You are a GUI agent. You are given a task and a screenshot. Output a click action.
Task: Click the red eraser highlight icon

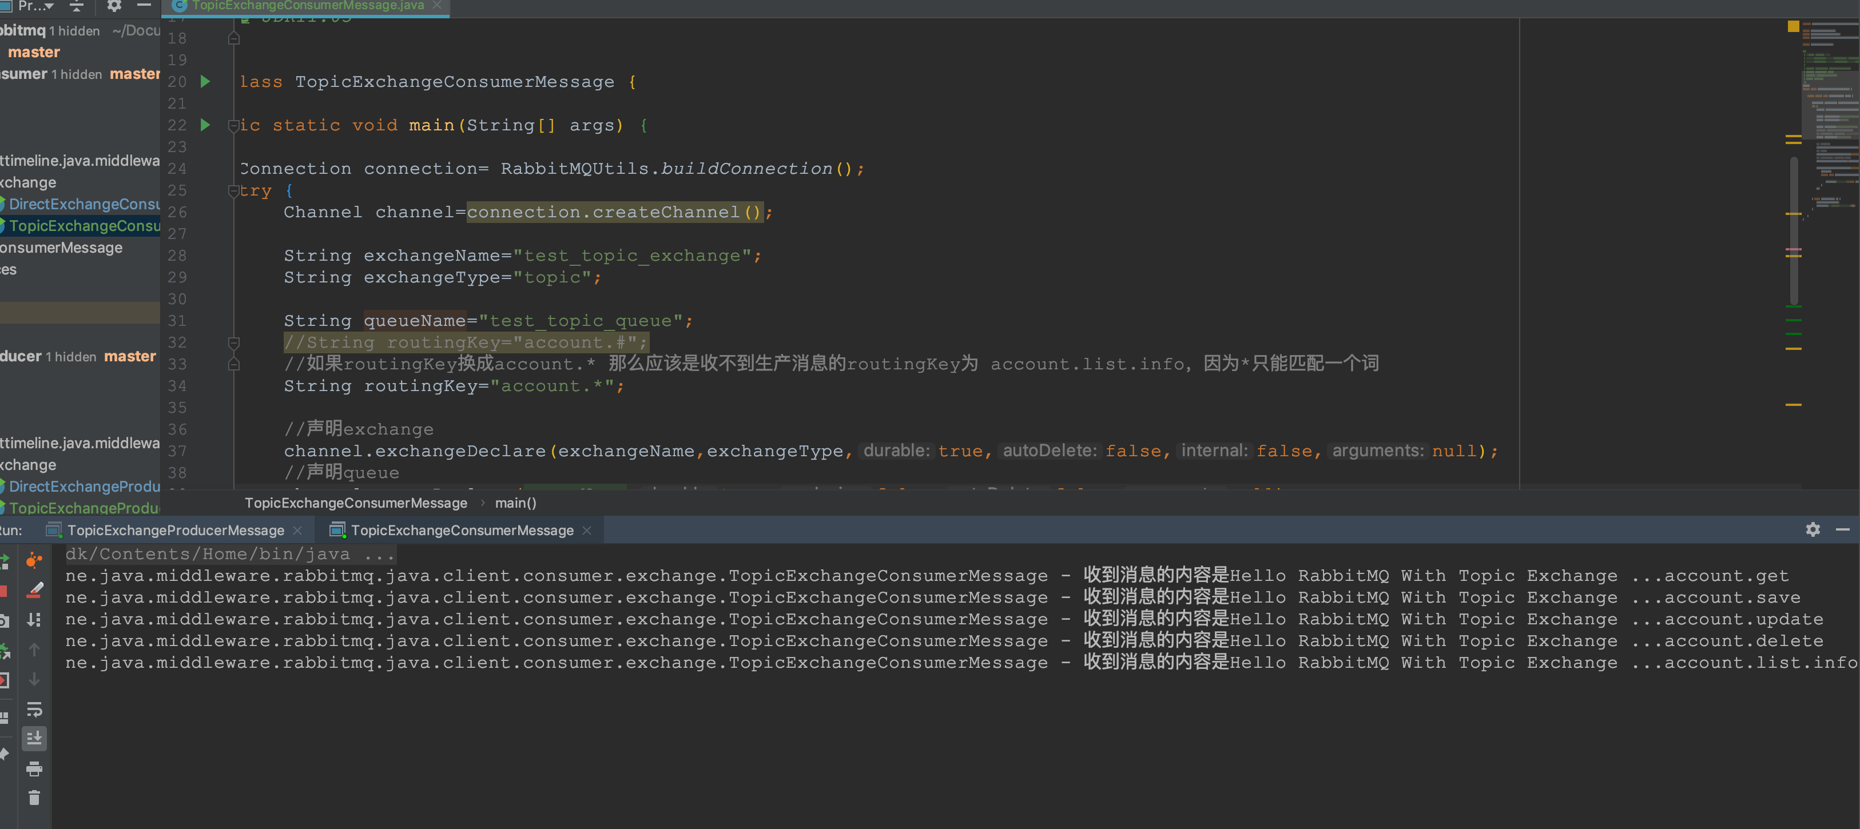tap(34, 590)
